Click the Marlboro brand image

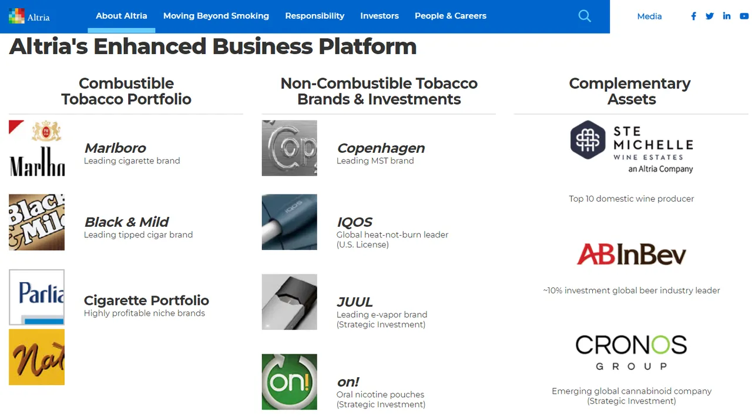coord(36,148)
